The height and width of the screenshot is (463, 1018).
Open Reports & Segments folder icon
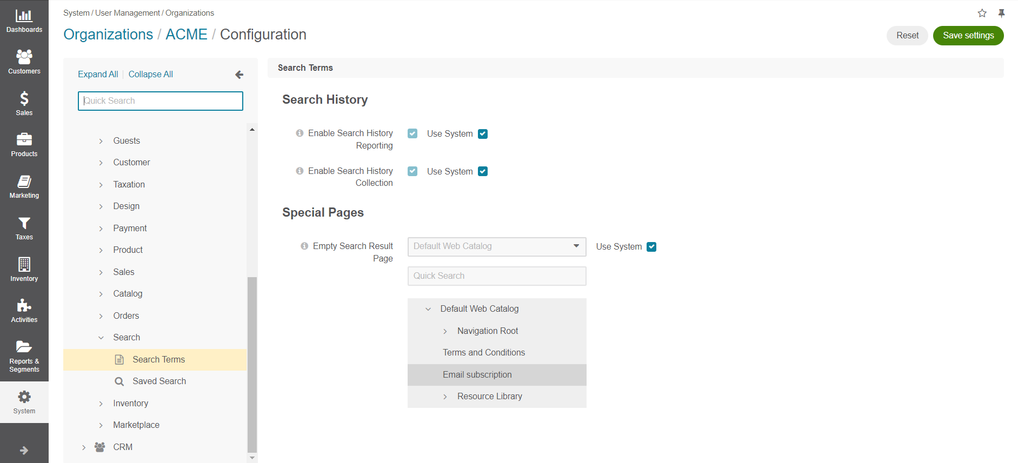tap(24, 347)
